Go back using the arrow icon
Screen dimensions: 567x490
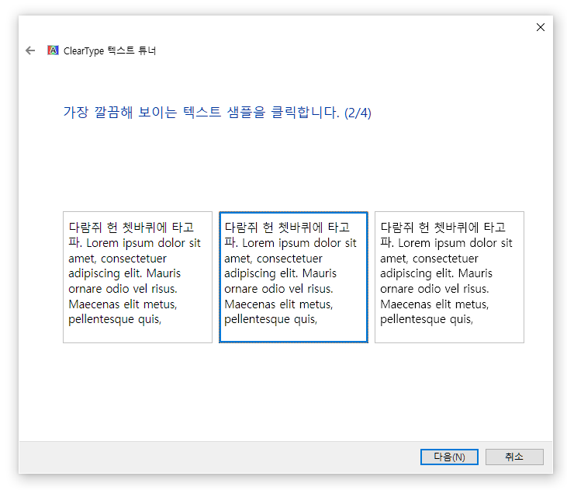point(30,50)
